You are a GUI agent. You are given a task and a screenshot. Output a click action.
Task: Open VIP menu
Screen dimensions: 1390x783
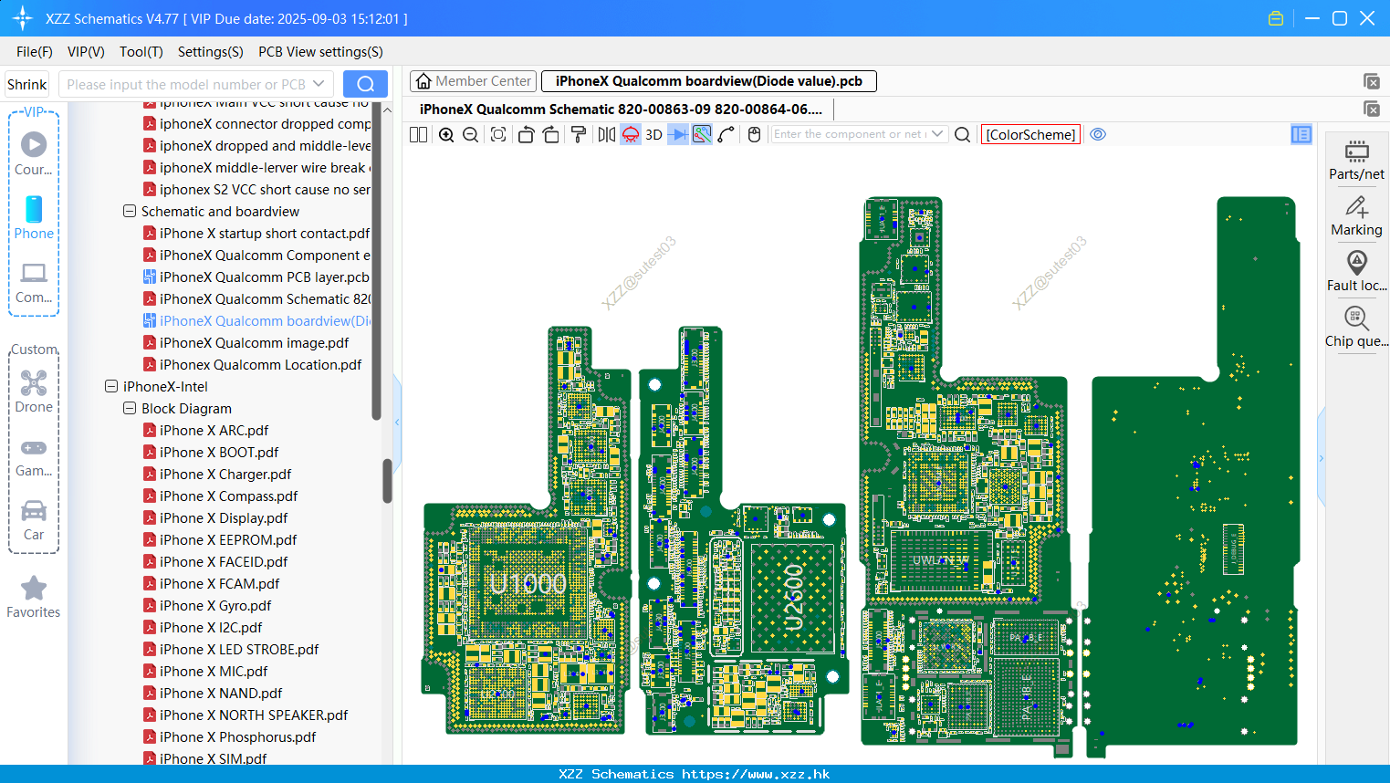point(86,52)
